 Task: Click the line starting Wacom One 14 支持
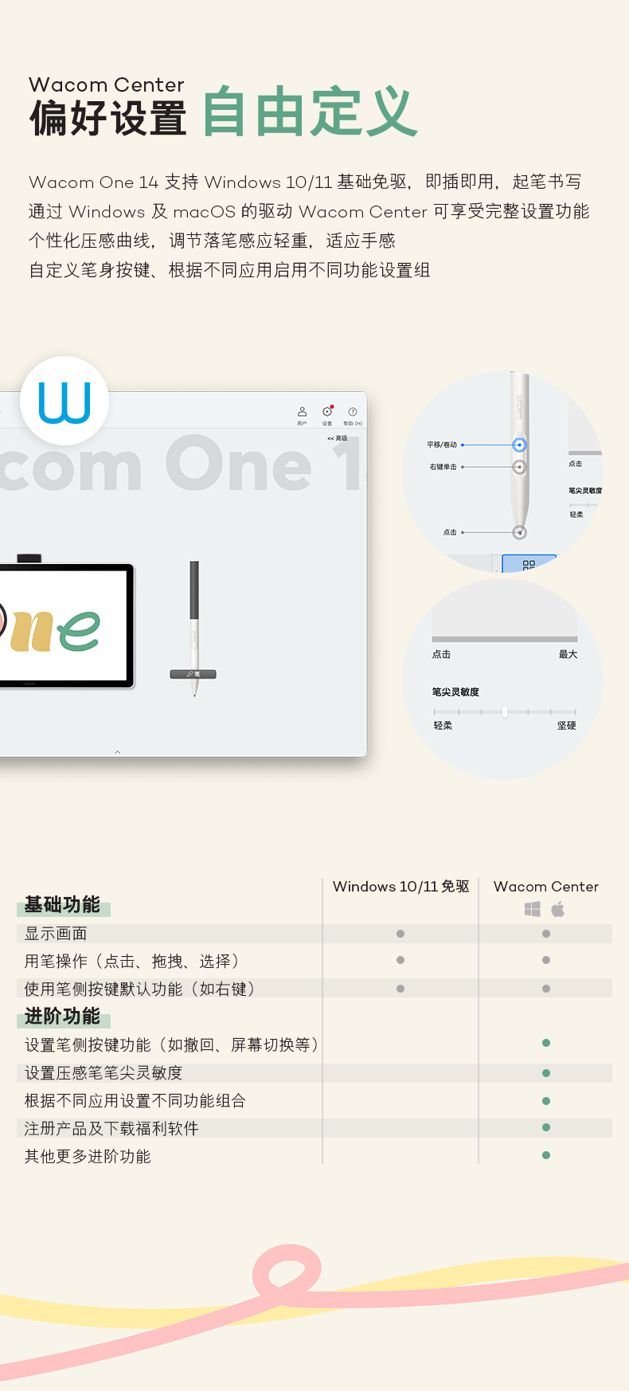305,182
